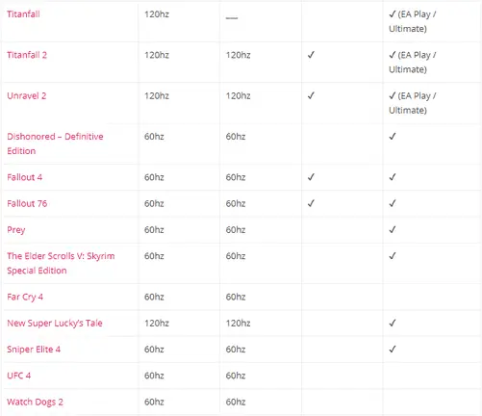Click the Titanfall EA Play / Ultimate cell

tap(413, 21)
